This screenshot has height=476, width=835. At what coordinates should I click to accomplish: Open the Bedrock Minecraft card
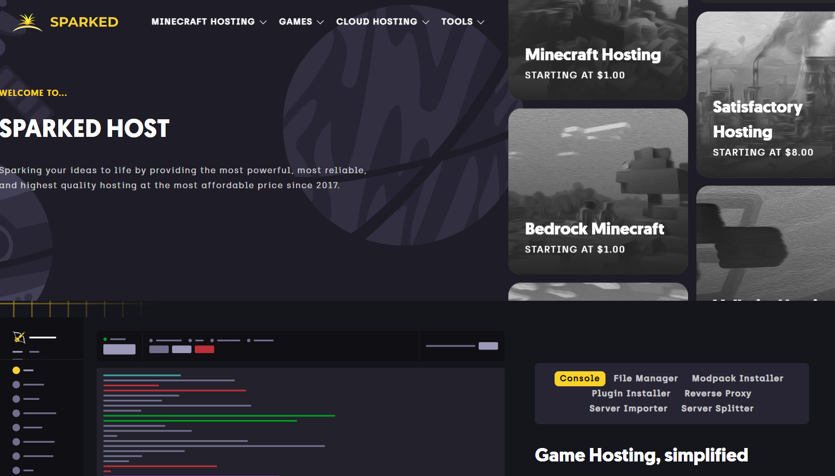coord(598,191)
